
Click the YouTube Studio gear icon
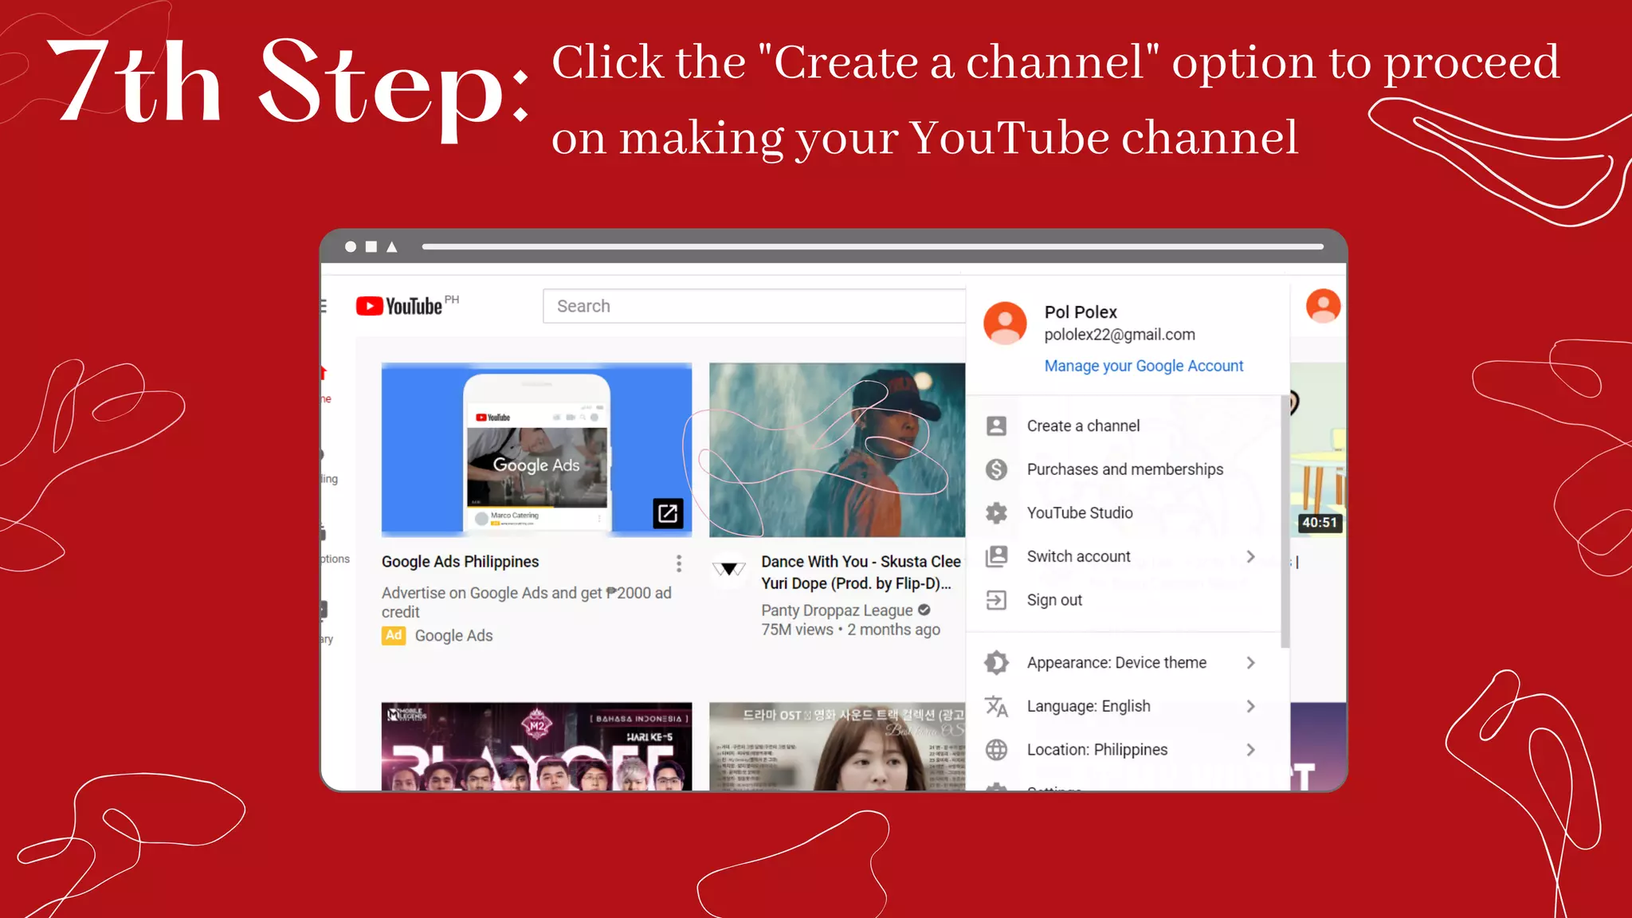(996, 513)
